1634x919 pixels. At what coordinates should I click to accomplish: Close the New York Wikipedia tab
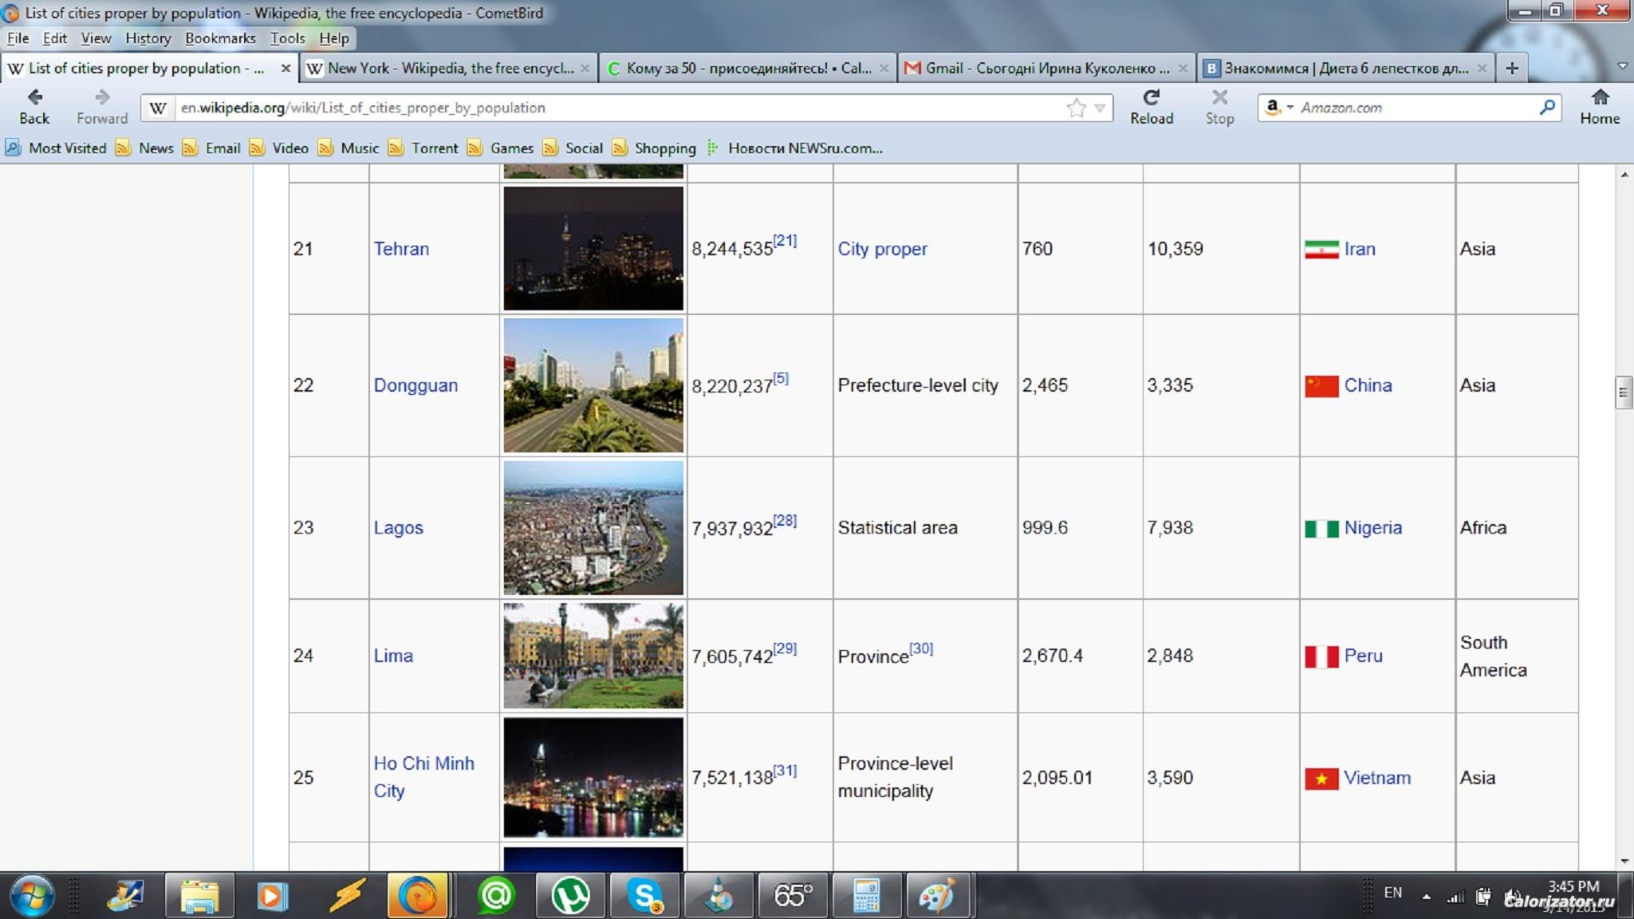click(x=585, y=69)
